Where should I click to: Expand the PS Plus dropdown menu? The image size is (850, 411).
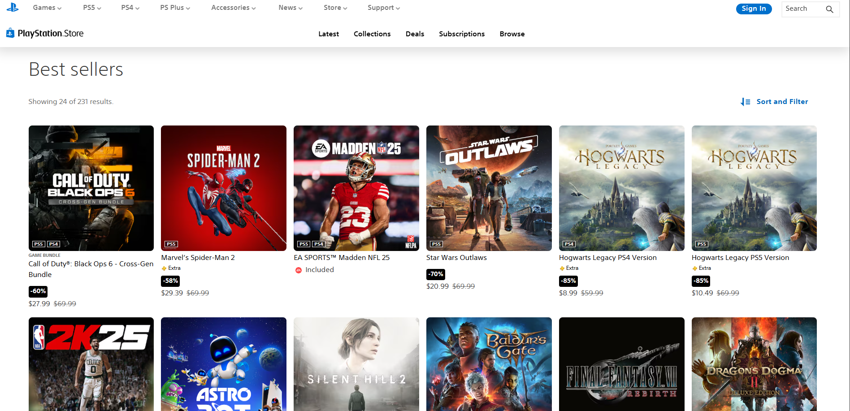(x=175, y=8)
